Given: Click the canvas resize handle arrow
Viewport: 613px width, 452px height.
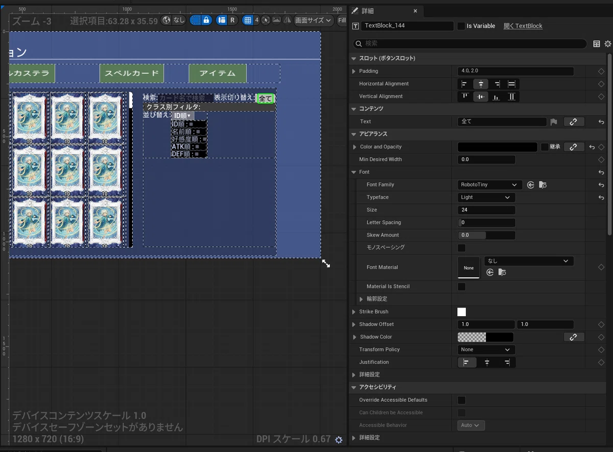Looking at the screenshot, I should pyautogui.click(x=326, y=264).
